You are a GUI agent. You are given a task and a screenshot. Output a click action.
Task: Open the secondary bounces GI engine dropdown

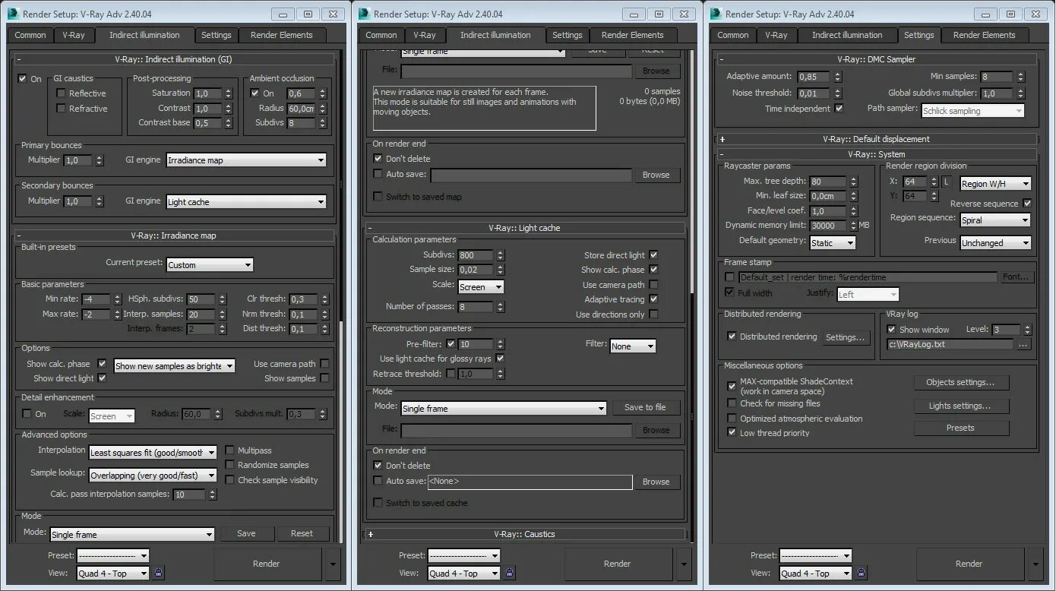(246, 202)
